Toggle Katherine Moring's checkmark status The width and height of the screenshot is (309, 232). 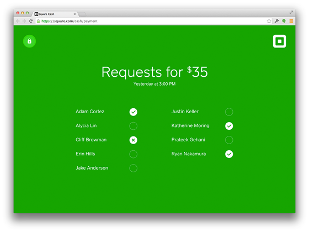[x=229, y=126]
